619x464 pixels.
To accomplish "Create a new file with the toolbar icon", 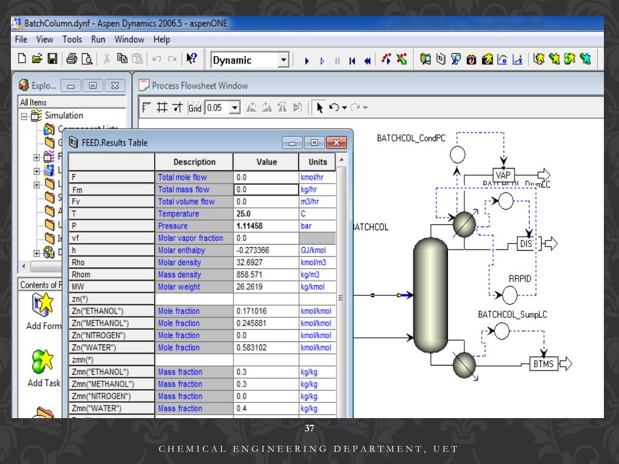I will pos(22,59).
